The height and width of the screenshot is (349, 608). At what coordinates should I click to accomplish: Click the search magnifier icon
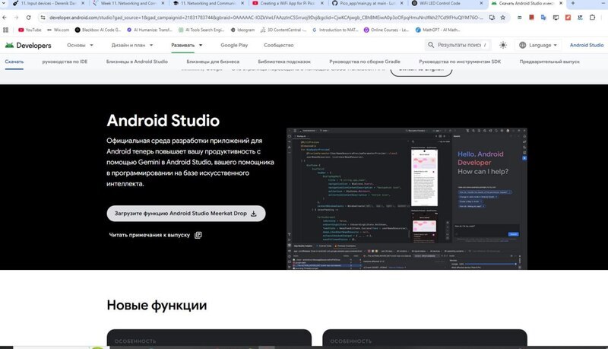431,45
